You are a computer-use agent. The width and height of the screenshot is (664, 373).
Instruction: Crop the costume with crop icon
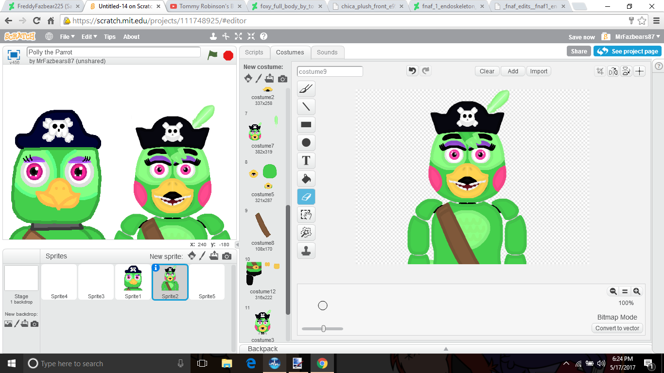(x=600, y=71)
